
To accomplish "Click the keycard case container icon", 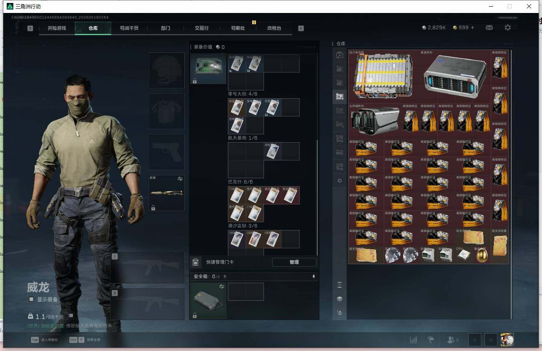I will click(208, 69).
